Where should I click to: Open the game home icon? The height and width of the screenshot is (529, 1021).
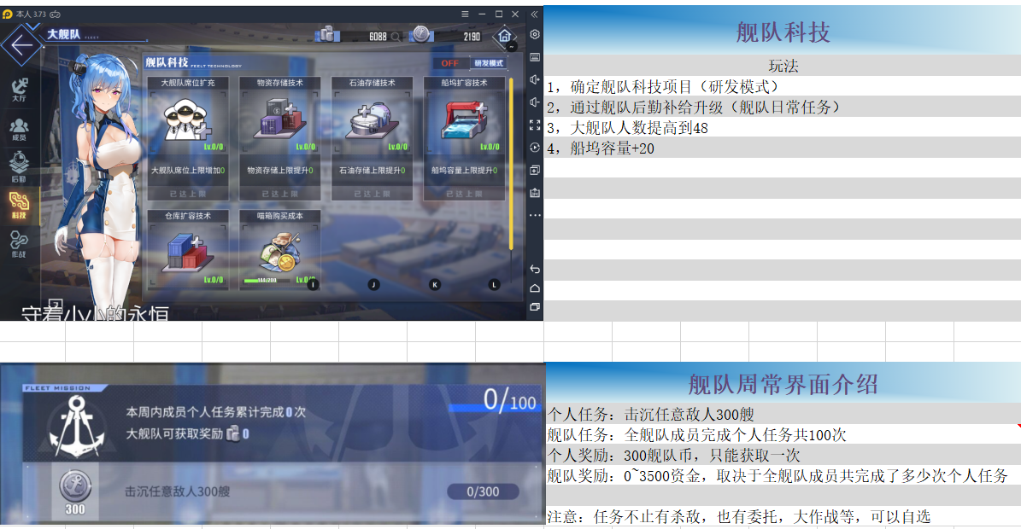[x=505, y=37]
